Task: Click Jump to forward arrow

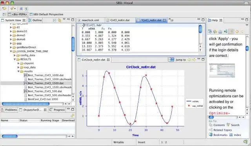Action: [194, 60]
